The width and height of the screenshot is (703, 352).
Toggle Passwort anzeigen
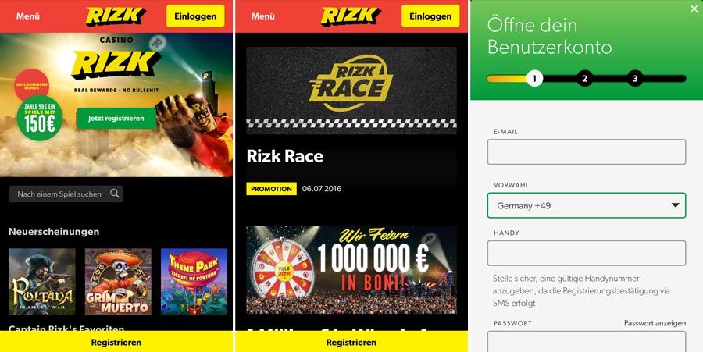click(655, 323)
